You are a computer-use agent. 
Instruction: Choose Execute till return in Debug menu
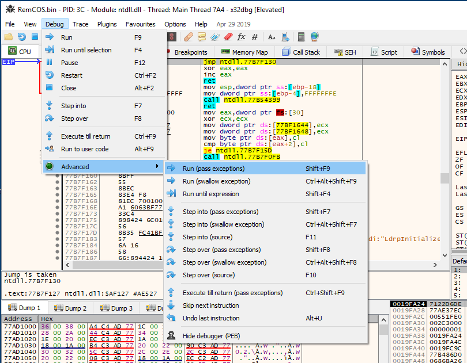point(104,136)
